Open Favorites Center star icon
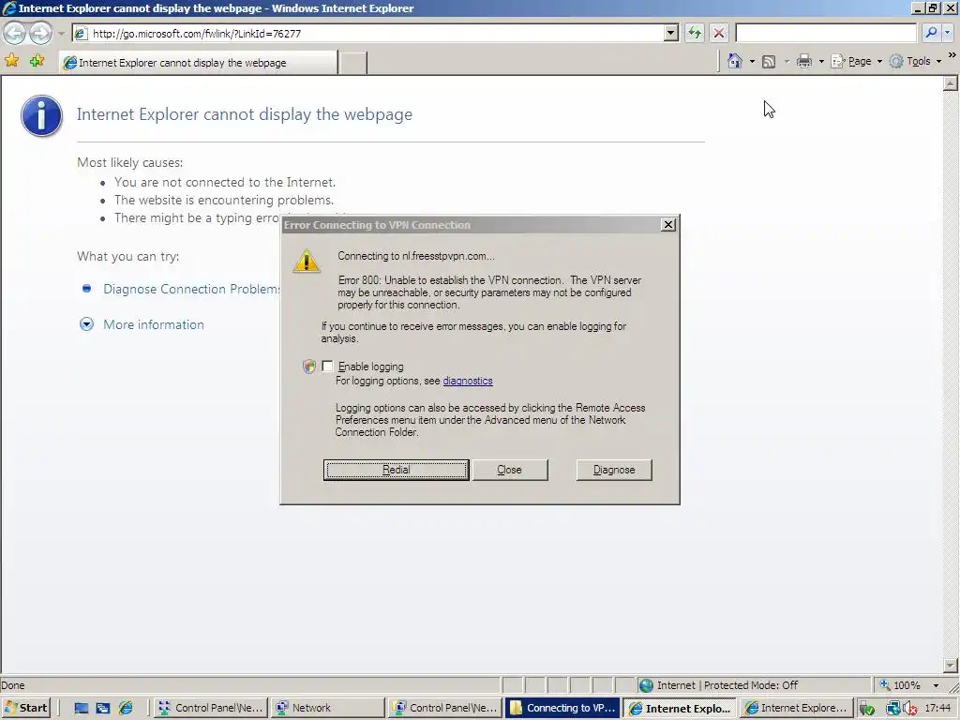The image size is (960, 720). click(11, 61)
